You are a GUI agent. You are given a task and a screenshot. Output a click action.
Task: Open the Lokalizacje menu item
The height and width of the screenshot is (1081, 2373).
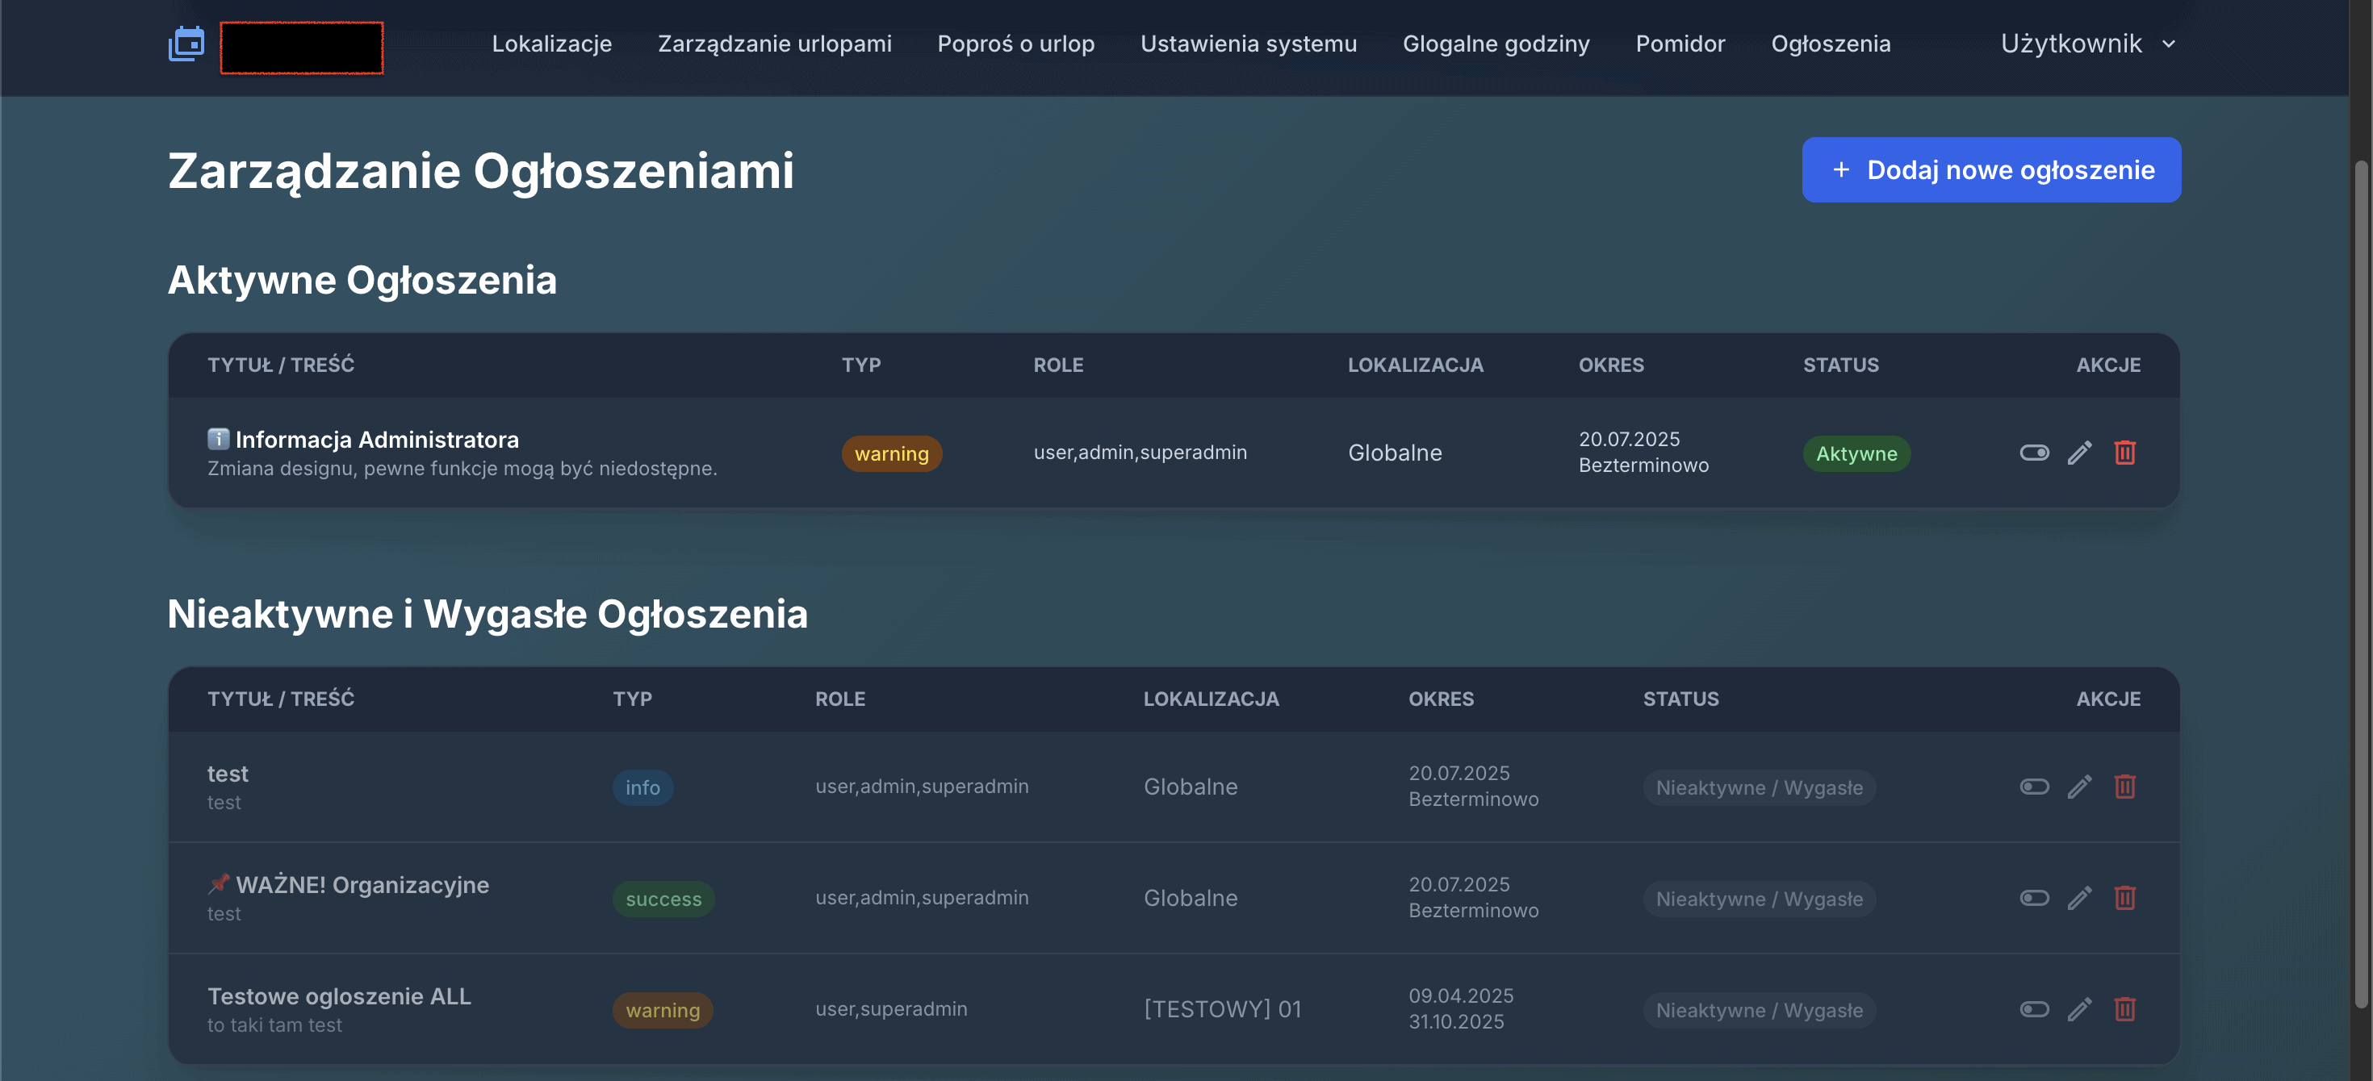552,44
